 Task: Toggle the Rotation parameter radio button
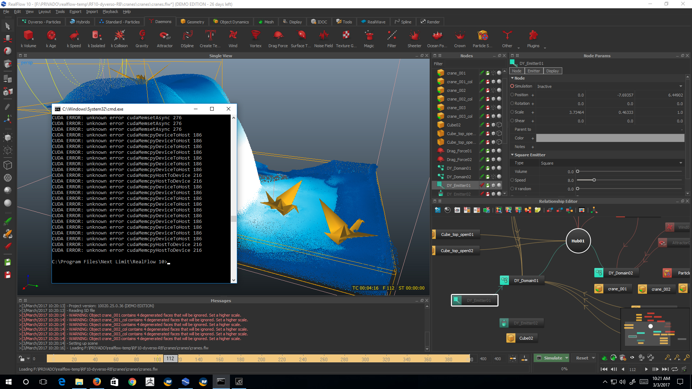click(512, 103)
